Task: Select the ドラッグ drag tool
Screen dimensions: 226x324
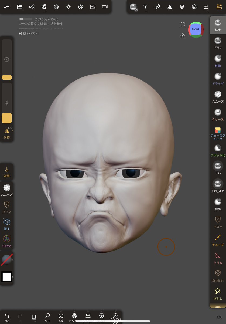Action: coord(218,79)
